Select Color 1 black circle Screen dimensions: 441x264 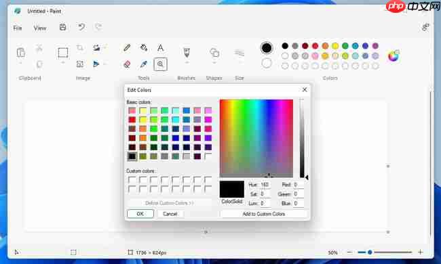tap(267, 48)
